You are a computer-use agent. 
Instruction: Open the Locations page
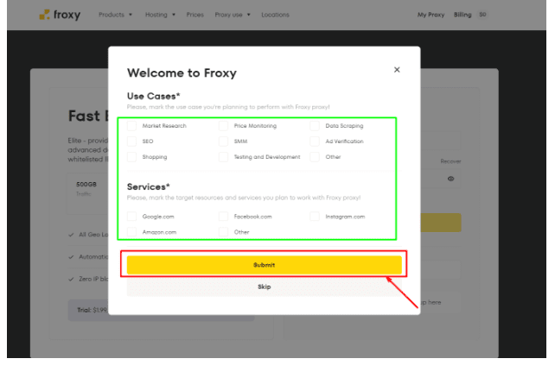coord(276,15)
